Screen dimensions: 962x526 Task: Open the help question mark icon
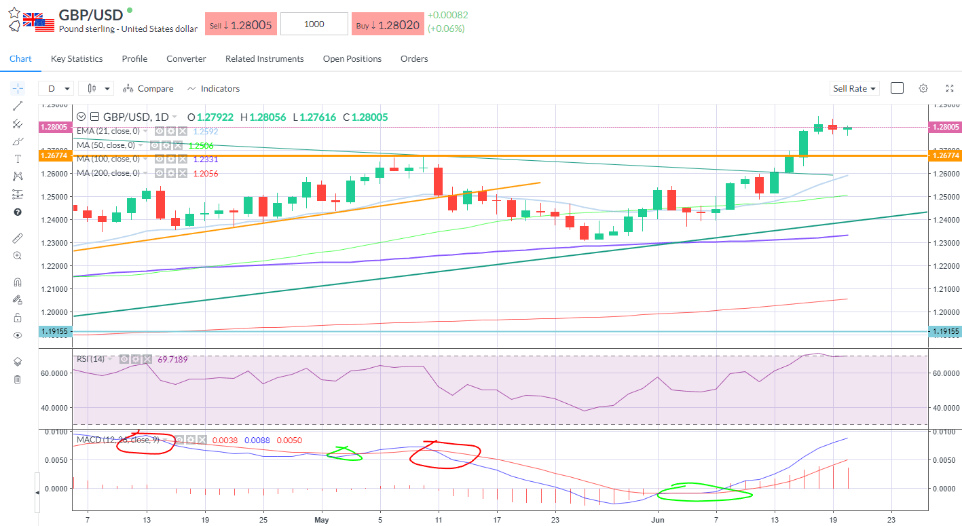click(x=18, y=212)
